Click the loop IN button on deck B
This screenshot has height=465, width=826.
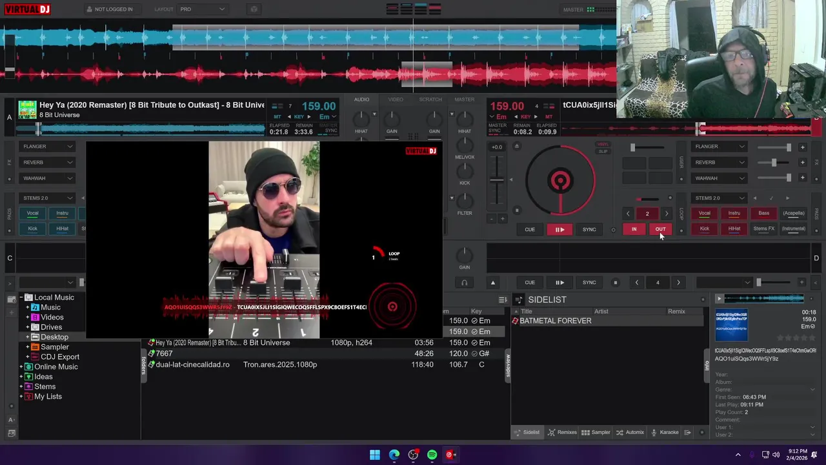tap(634, 229)
